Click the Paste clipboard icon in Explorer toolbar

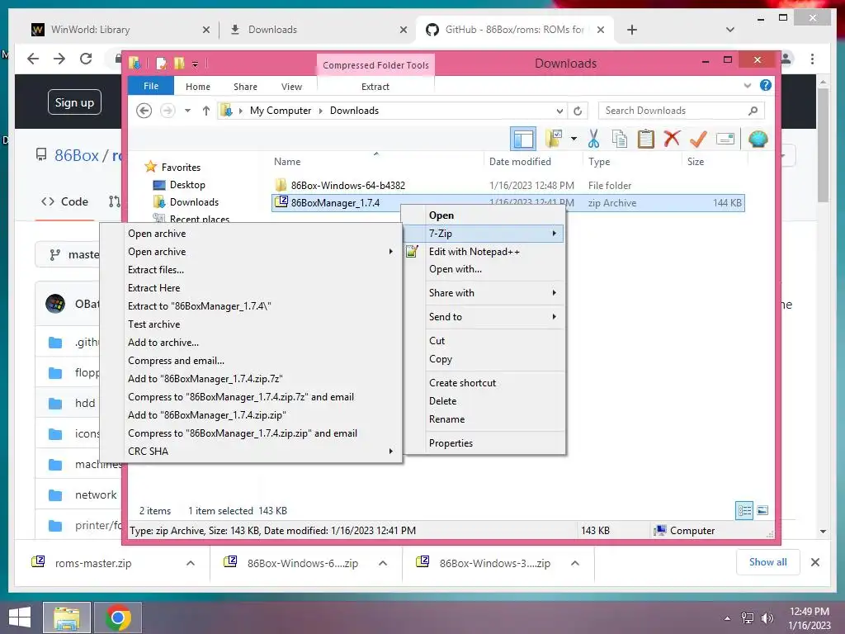click(x=645, y=139)
